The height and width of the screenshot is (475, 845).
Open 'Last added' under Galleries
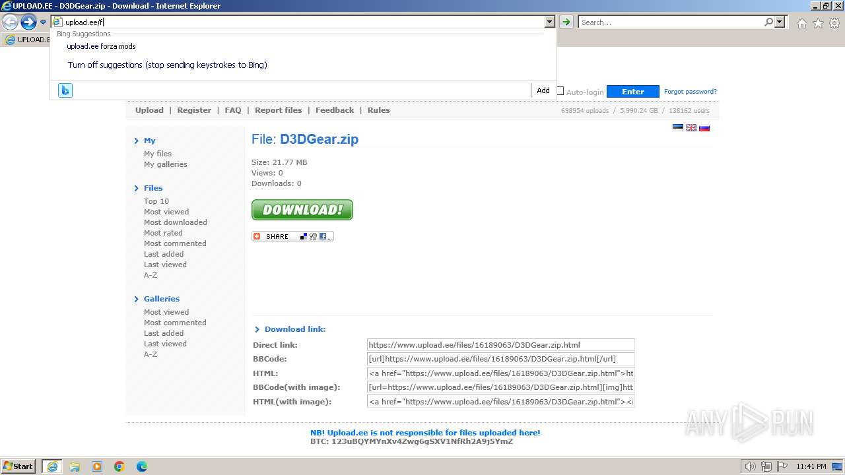click(x=164, y=333)
